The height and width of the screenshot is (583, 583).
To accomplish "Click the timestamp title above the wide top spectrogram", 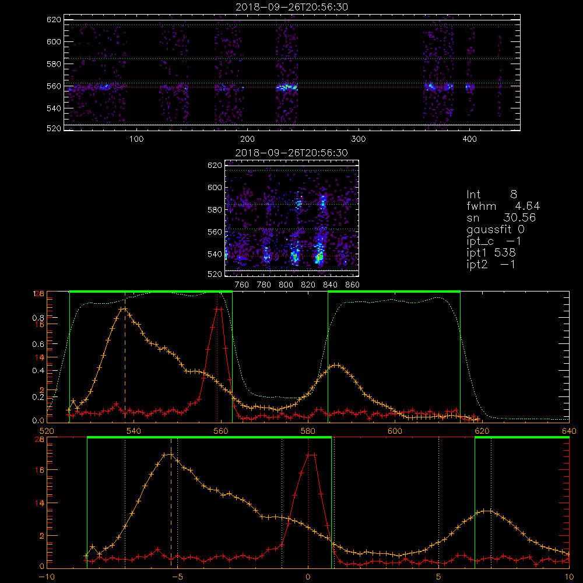I will tap(292, 7).
